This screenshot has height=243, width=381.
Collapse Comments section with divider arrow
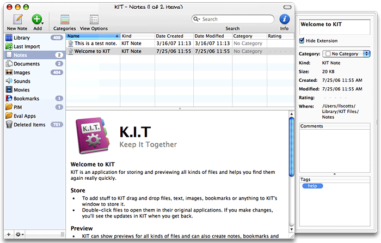[335, 174]
